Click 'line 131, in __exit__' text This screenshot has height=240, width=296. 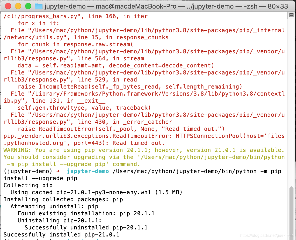[69, 101]
